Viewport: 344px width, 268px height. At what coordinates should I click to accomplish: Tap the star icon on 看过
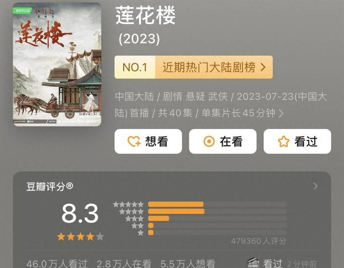284,141
